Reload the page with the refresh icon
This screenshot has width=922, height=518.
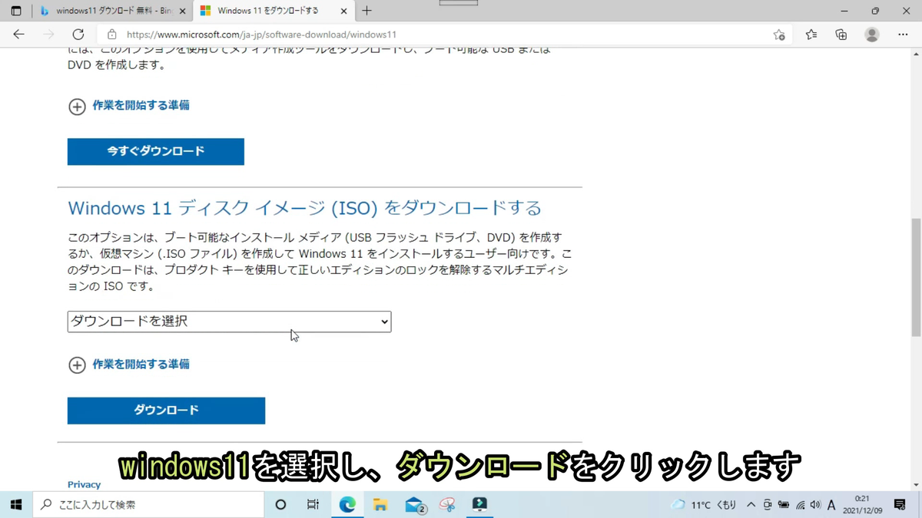[78, 35]
